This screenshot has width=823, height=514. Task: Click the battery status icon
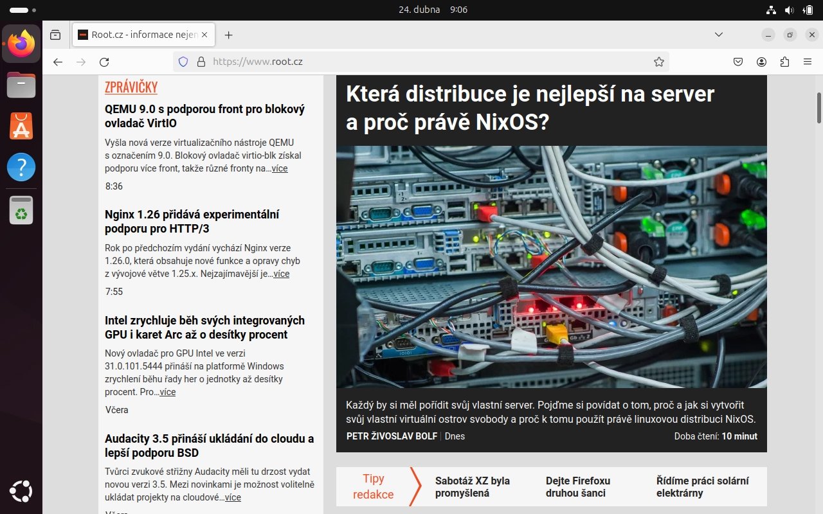coord(808,10)
